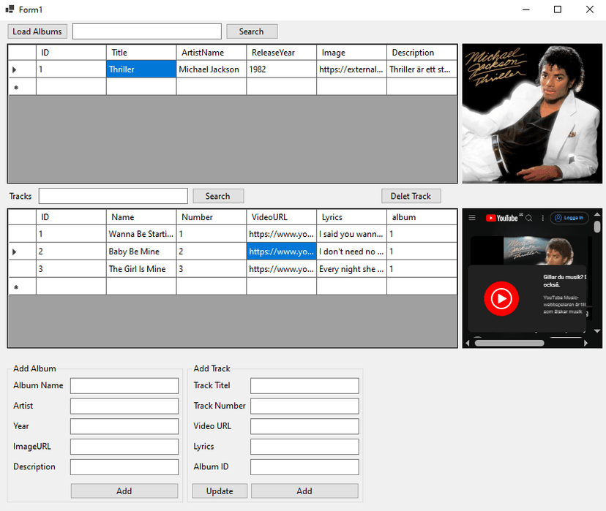Click scroll left arrow in YouTube panel

coord(468,343)
